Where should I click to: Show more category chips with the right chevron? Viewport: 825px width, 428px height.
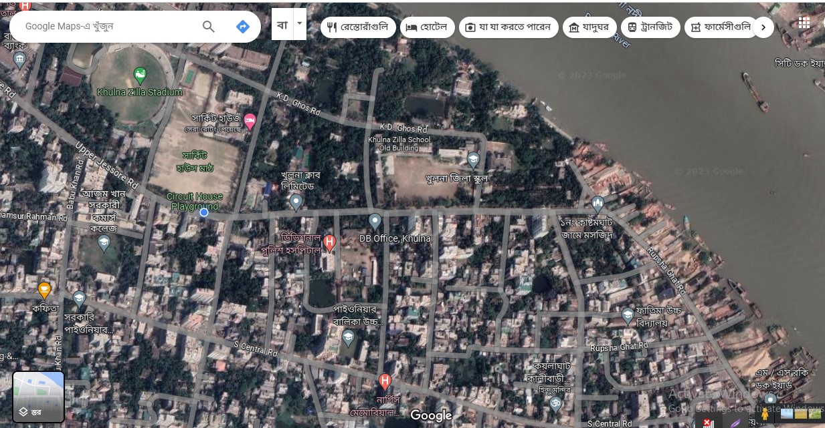pyautogui.click(x=763, y=27)
